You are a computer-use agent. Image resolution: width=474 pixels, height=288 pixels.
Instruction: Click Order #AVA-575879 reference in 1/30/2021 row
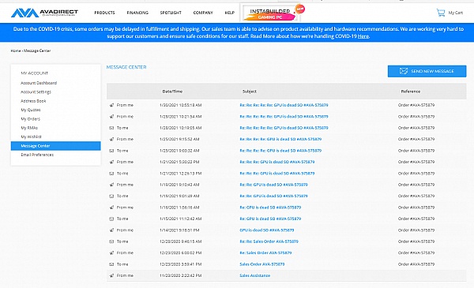click(x=416, y=105)
